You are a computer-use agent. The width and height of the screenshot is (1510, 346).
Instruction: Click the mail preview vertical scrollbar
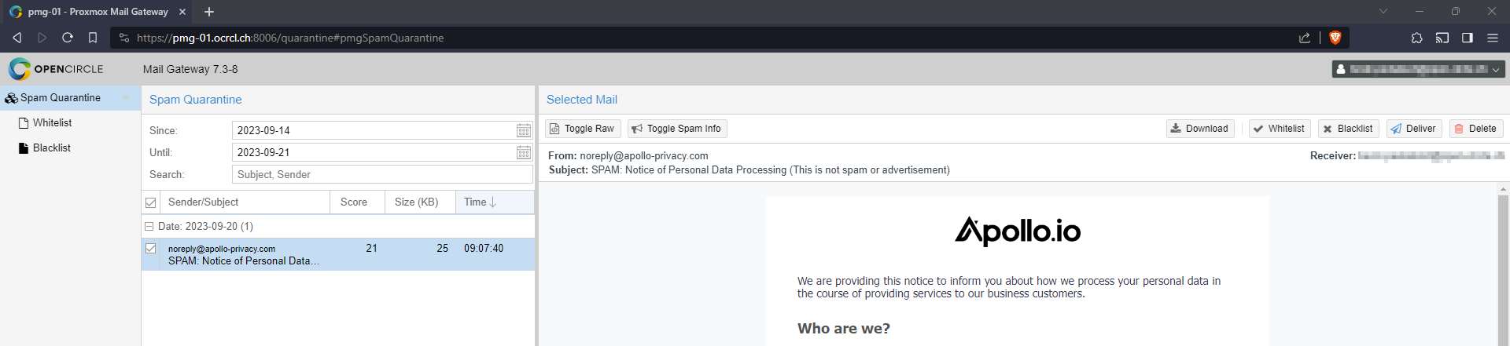point(1504,267)
